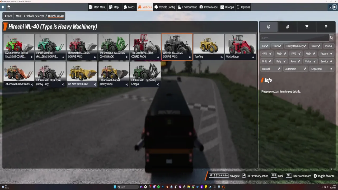Go to Menu breadcrumb link

19,16
